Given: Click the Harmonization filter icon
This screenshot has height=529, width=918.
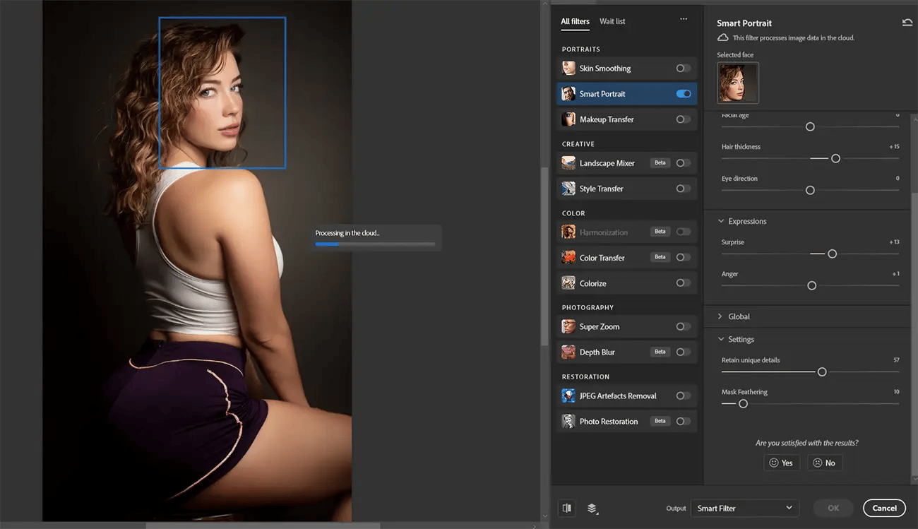Looking at the screenshot, I should [x=568, y=232].
